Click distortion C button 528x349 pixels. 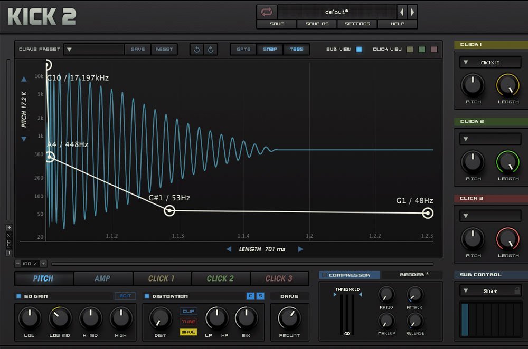click(250, 296)
